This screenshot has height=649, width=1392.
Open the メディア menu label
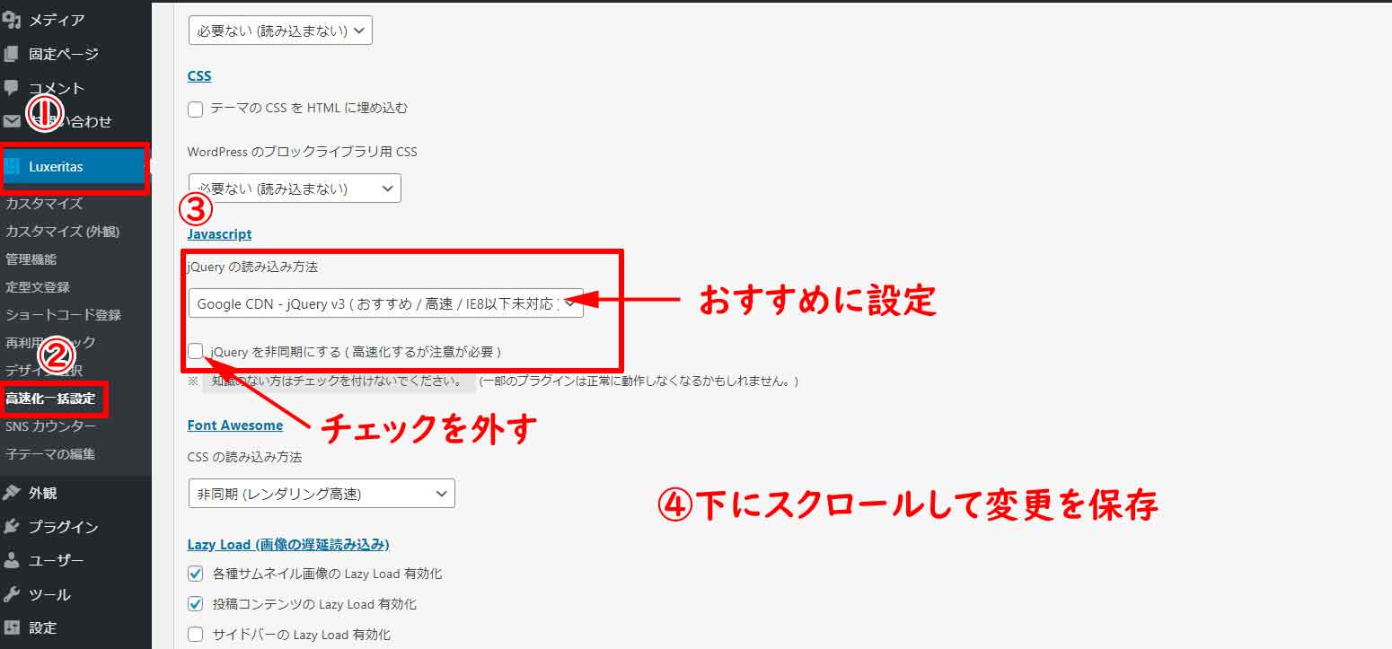pos(57,20)
